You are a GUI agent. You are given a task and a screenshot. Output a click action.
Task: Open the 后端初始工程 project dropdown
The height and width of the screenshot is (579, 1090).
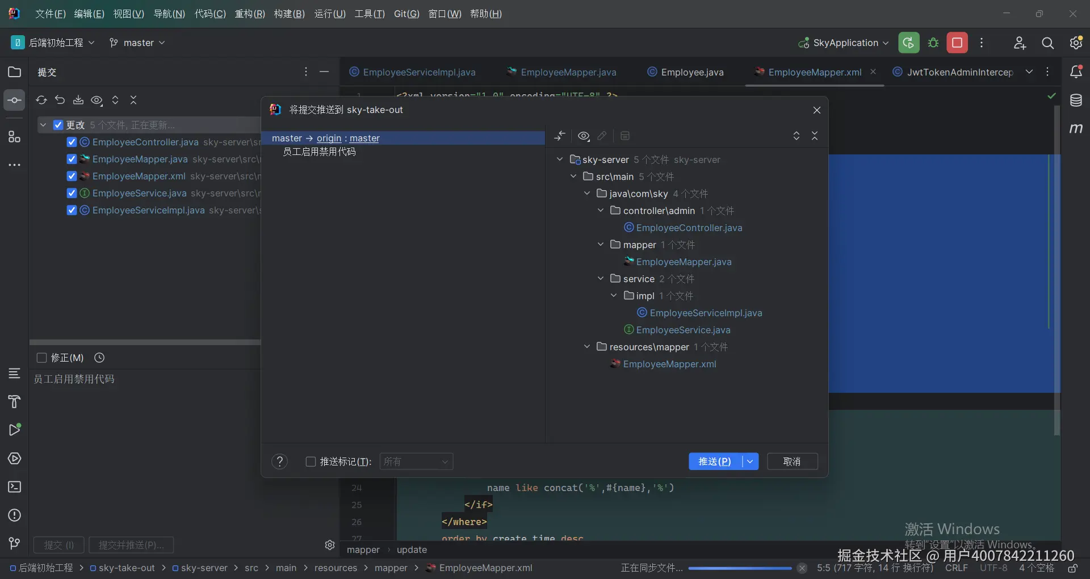point(52,43)
